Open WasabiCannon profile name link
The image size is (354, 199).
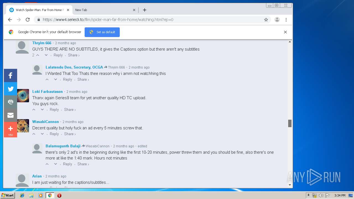coord(46,122)
